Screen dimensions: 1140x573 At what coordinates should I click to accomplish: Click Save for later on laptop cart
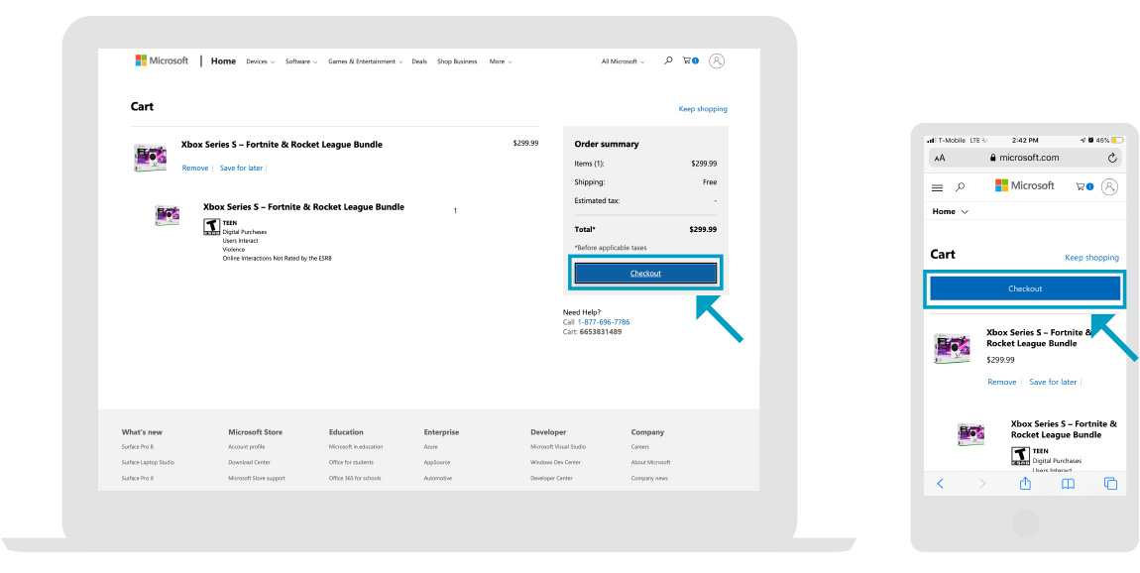click(241, 168)
